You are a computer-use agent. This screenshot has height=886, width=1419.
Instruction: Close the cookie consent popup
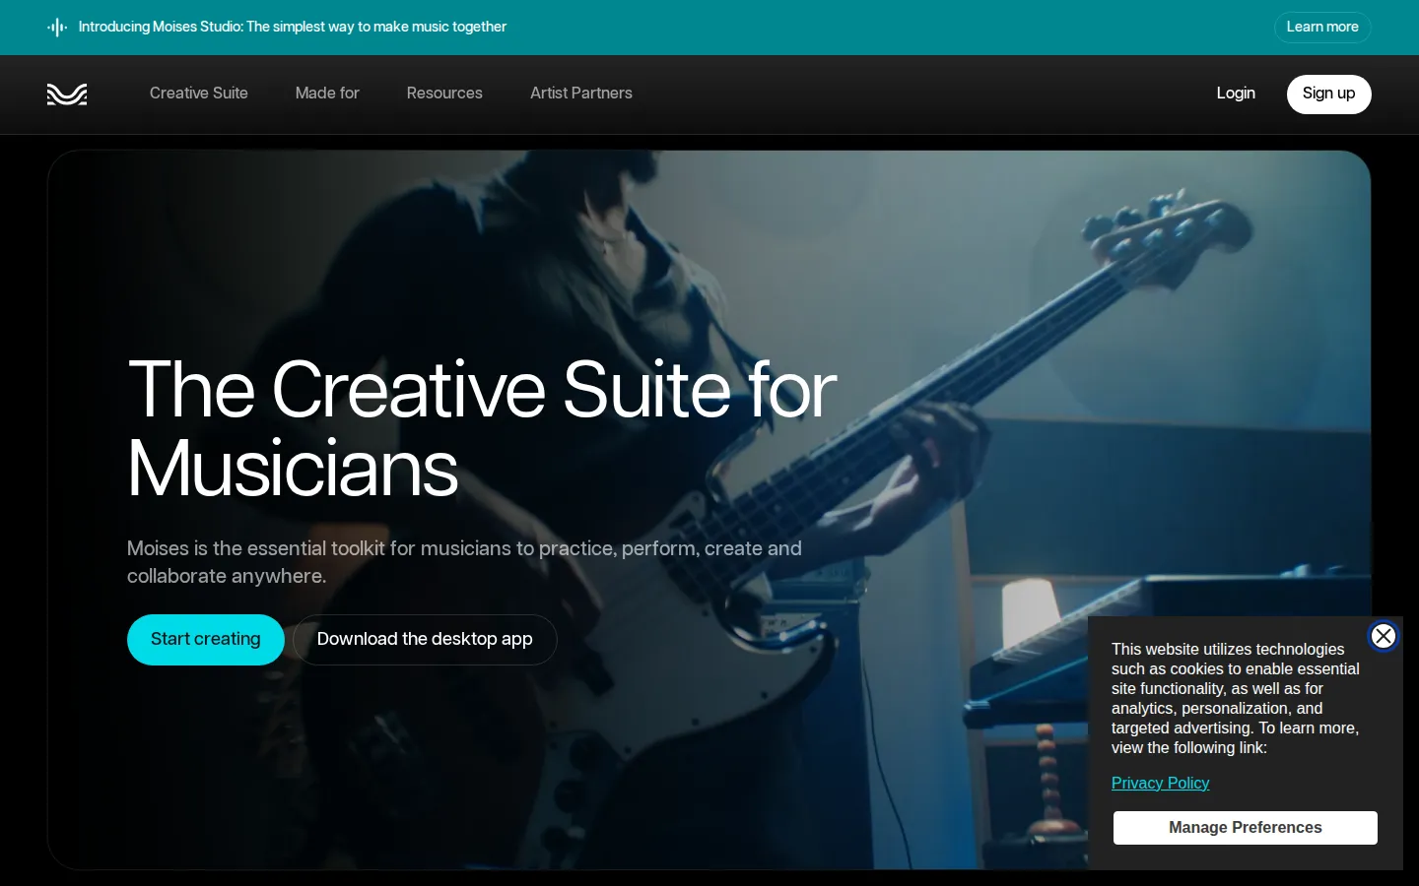tap(1384, 636)
